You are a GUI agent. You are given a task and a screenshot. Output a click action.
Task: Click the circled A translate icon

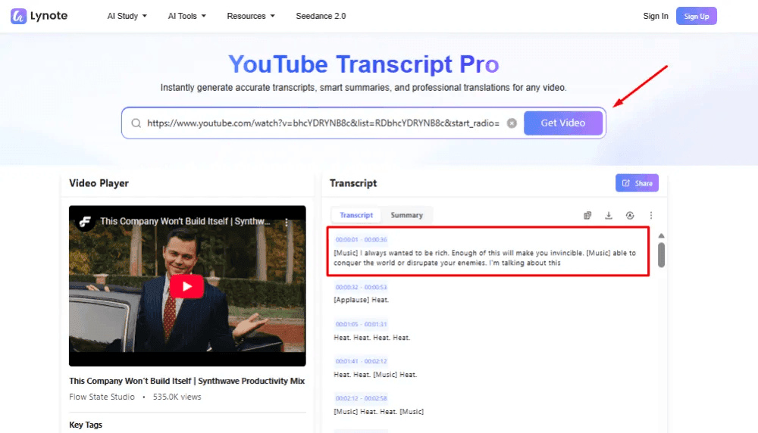[x=629, y=215]
